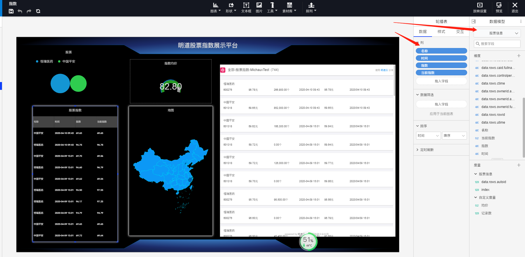525x257 pixels.
Task: Refresh the dashboard using the reload icon
Action: [x=38, y=11]
